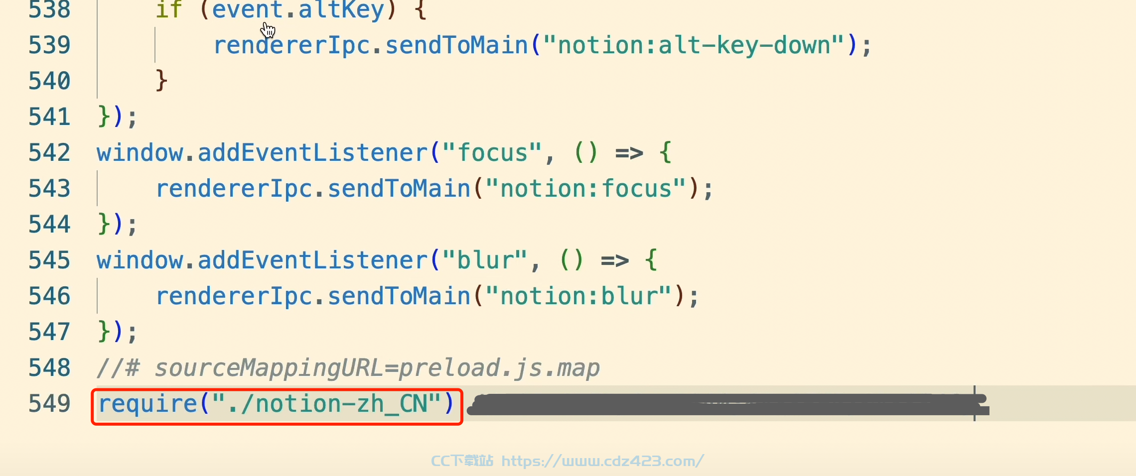Click the closing brace on line 540
Image resolution: width=1136 pixels, height=476 pixels.
(161, 81)
